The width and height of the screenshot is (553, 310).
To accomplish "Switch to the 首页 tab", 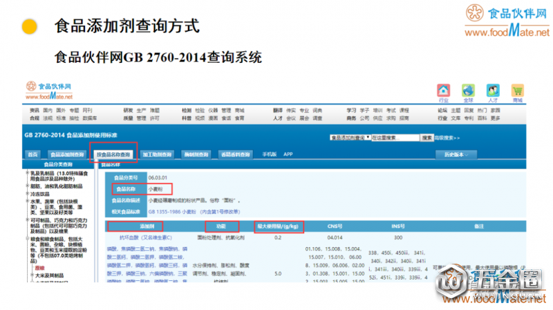I will pos(32,155).
